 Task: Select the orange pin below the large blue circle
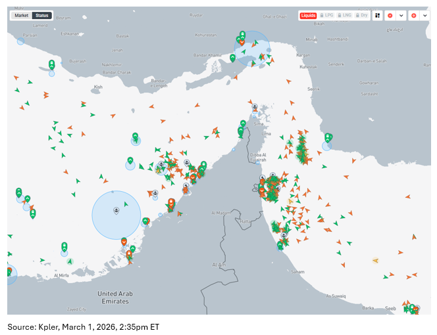[124, 242]
